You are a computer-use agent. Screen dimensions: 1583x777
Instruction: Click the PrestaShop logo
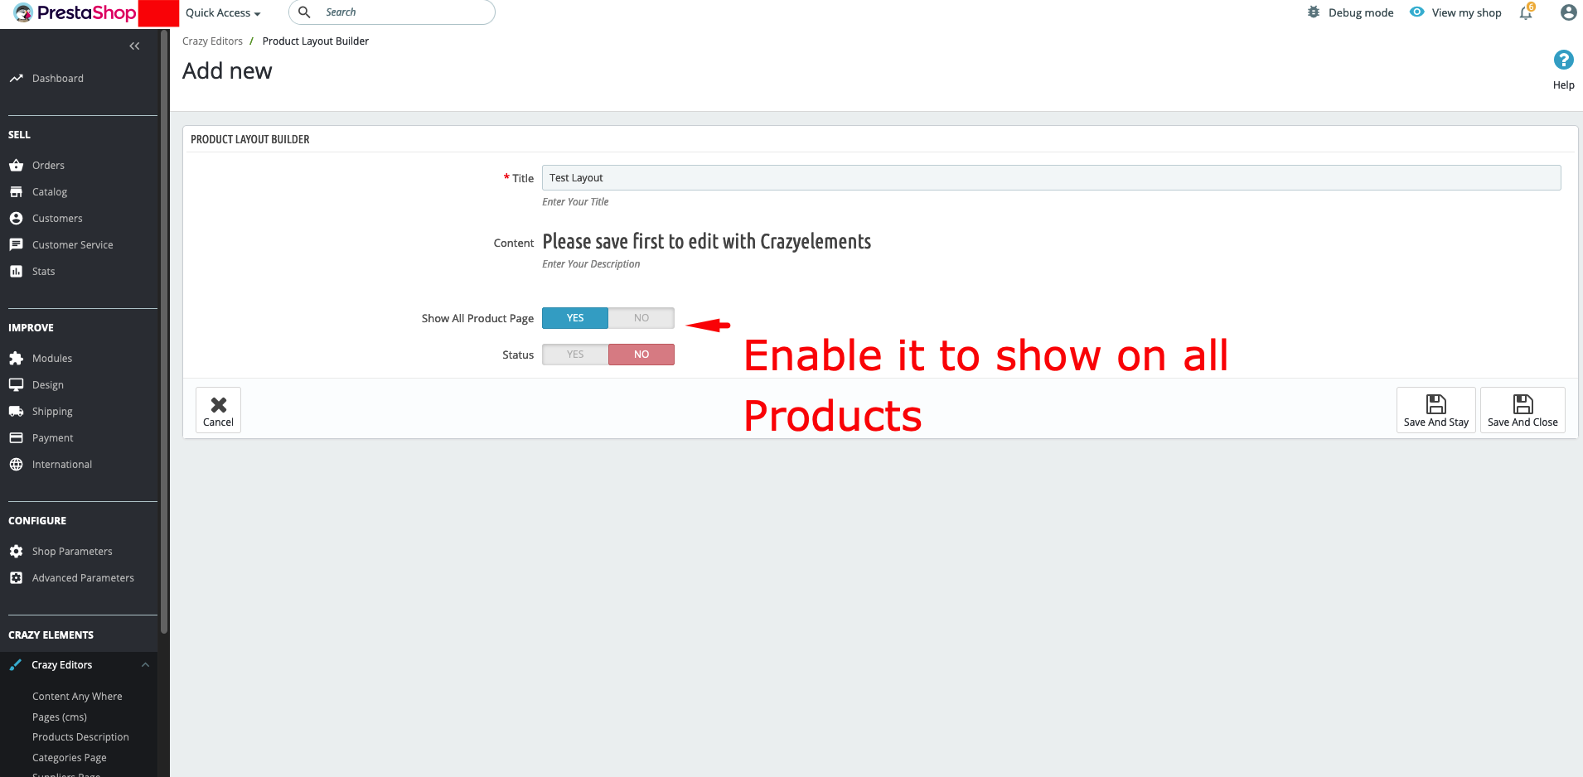click(75, 12)
